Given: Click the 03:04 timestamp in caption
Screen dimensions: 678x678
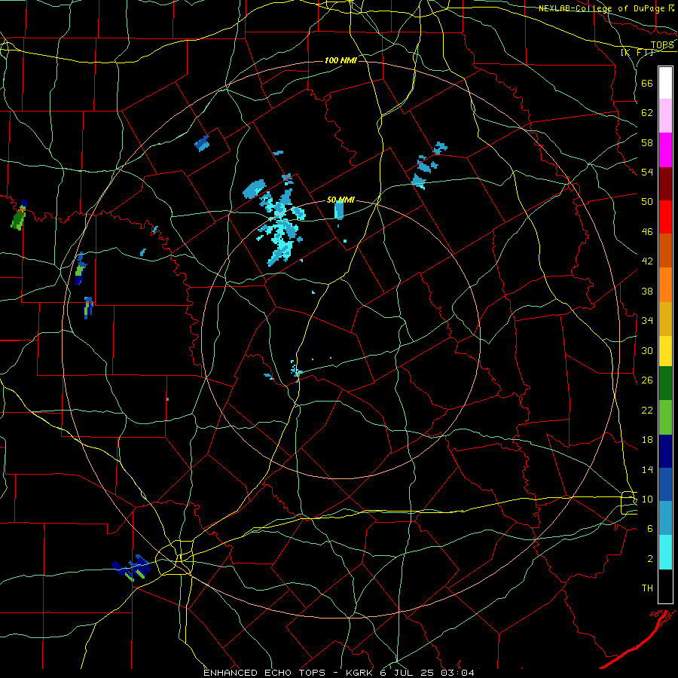Looking at the screenshot, I should (457, 673).
